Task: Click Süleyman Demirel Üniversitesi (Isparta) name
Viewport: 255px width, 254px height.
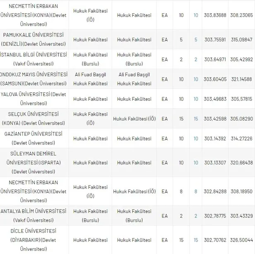Action: (34, 162)
